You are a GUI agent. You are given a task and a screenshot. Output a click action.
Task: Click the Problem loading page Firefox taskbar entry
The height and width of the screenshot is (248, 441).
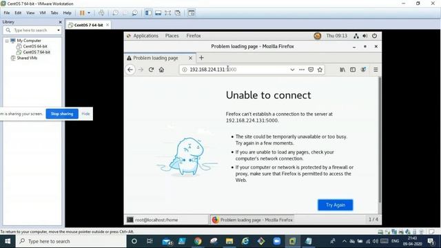tap(252, 220)
